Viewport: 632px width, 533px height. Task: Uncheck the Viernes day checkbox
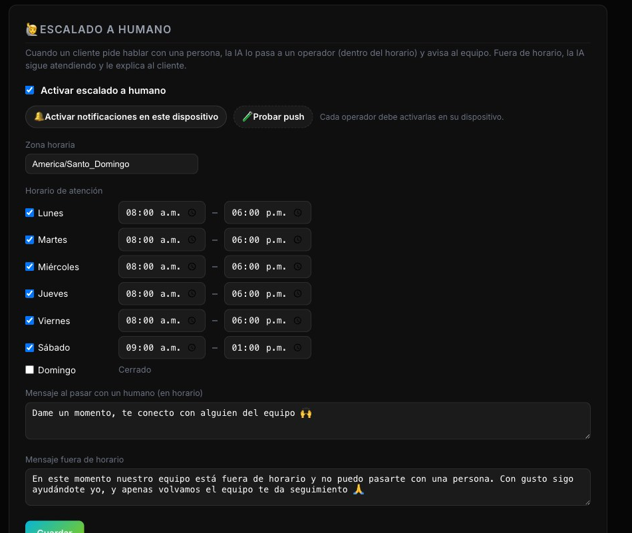tap(30, 321)
